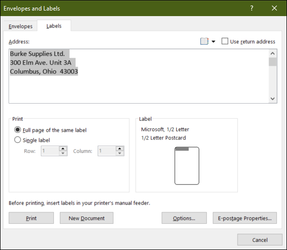287x250 pixels.
Task: Click inside the Column number field
Action: click(107, 151)
